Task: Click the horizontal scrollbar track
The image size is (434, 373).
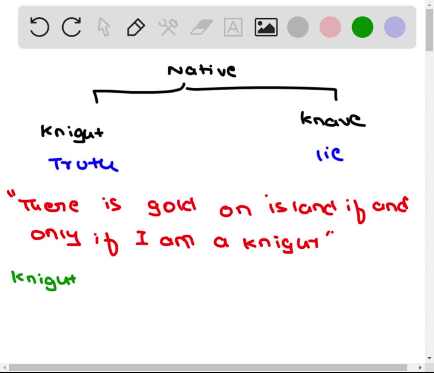Action: coord(212,368)
